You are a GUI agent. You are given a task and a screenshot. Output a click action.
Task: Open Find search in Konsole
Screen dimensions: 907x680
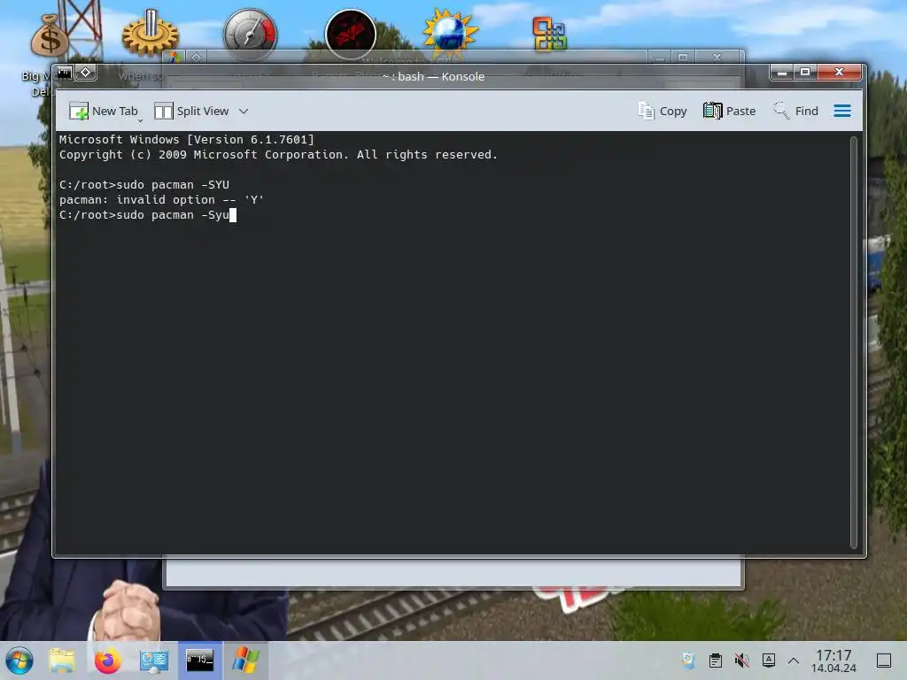point(796,111)
